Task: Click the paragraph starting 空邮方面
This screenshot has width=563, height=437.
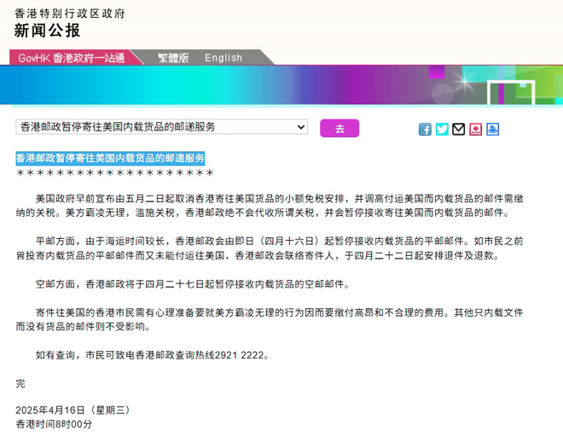Action: click(x=193, y=284)
